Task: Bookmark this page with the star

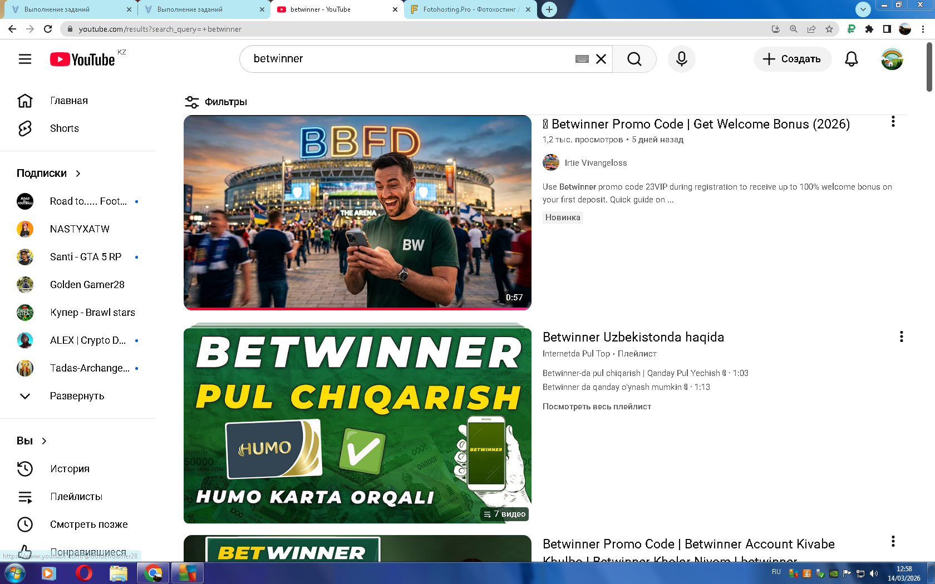Action: pyautogui.click(x=829, y=29)
